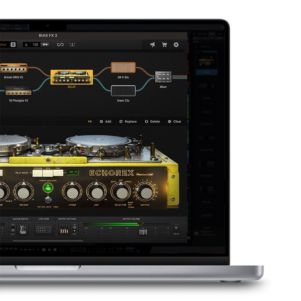The height and width of the screenshot is (301, 301).
Task: Click the FX label tab
Action: (x=90, y=122)
